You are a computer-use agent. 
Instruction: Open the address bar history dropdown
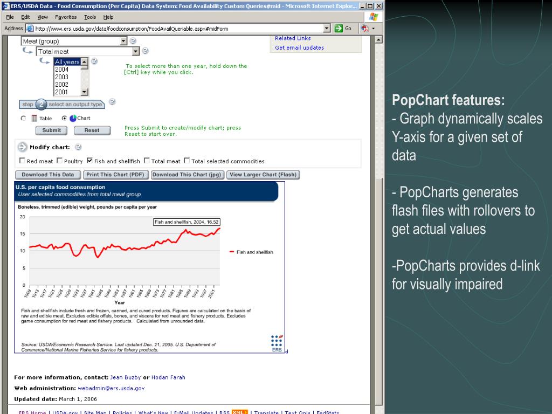(327, 29)
